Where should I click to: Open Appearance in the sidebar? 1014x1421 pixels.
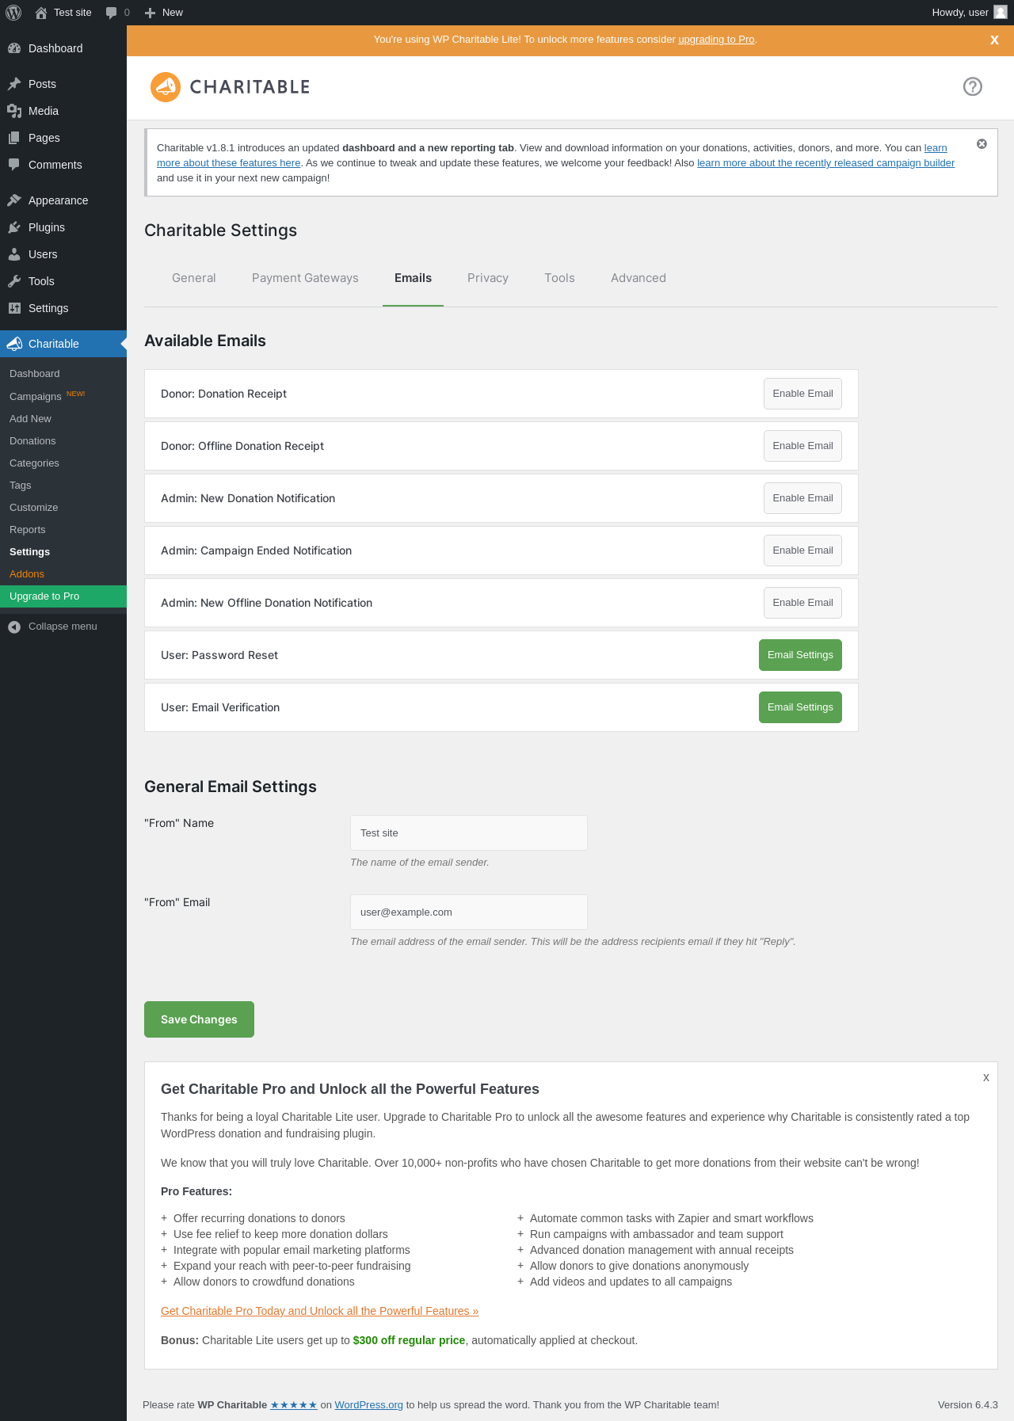(x=63, y=200)
